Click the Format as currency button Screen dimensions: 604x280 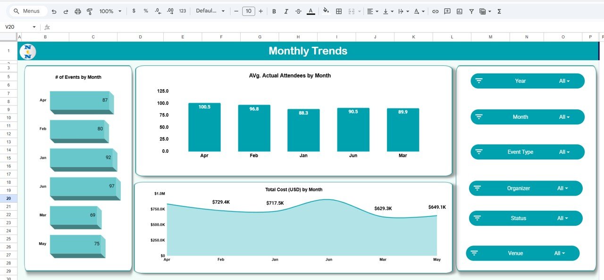134,11
